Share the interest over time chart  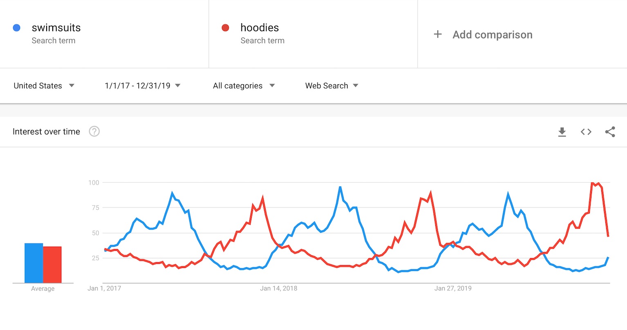[x=610, y=132]
